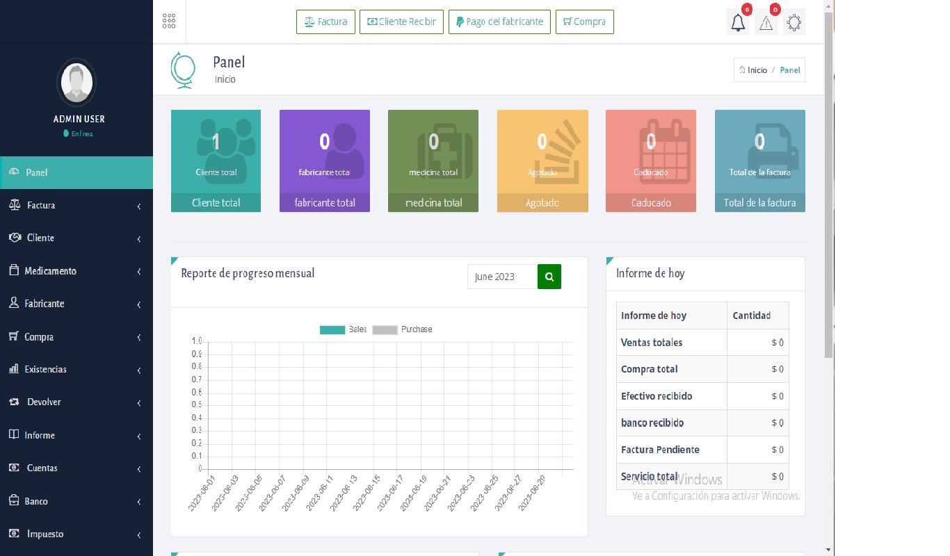
Task: Click the globe icon beside Panel title
Action: [183, 70]
